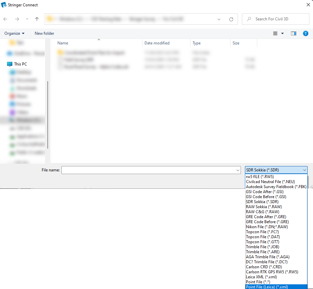The image size is (313, 289).
Task: Select SDR Sokkia (*.SDR) list entry
Action: tap(276, 202)
